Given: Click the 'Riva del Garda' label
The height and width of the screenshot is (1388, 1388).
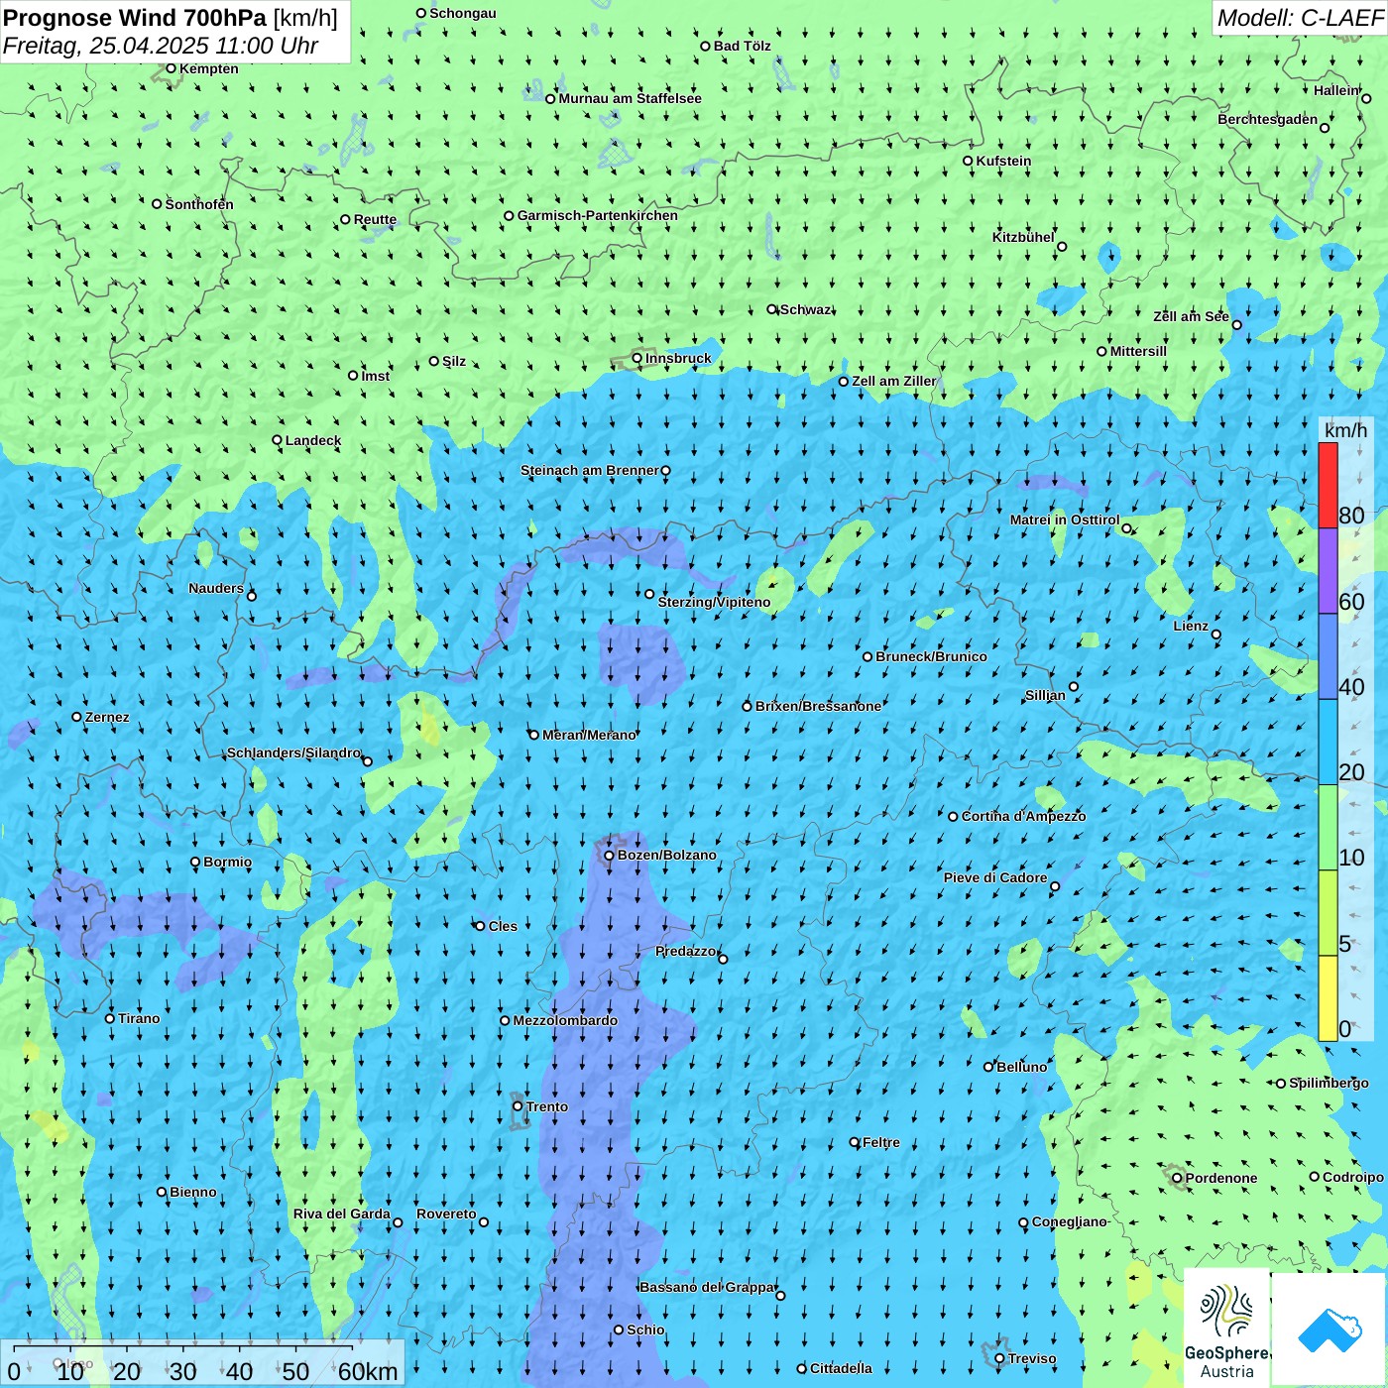Looking at the screenshot, I should coord(342,1214).
